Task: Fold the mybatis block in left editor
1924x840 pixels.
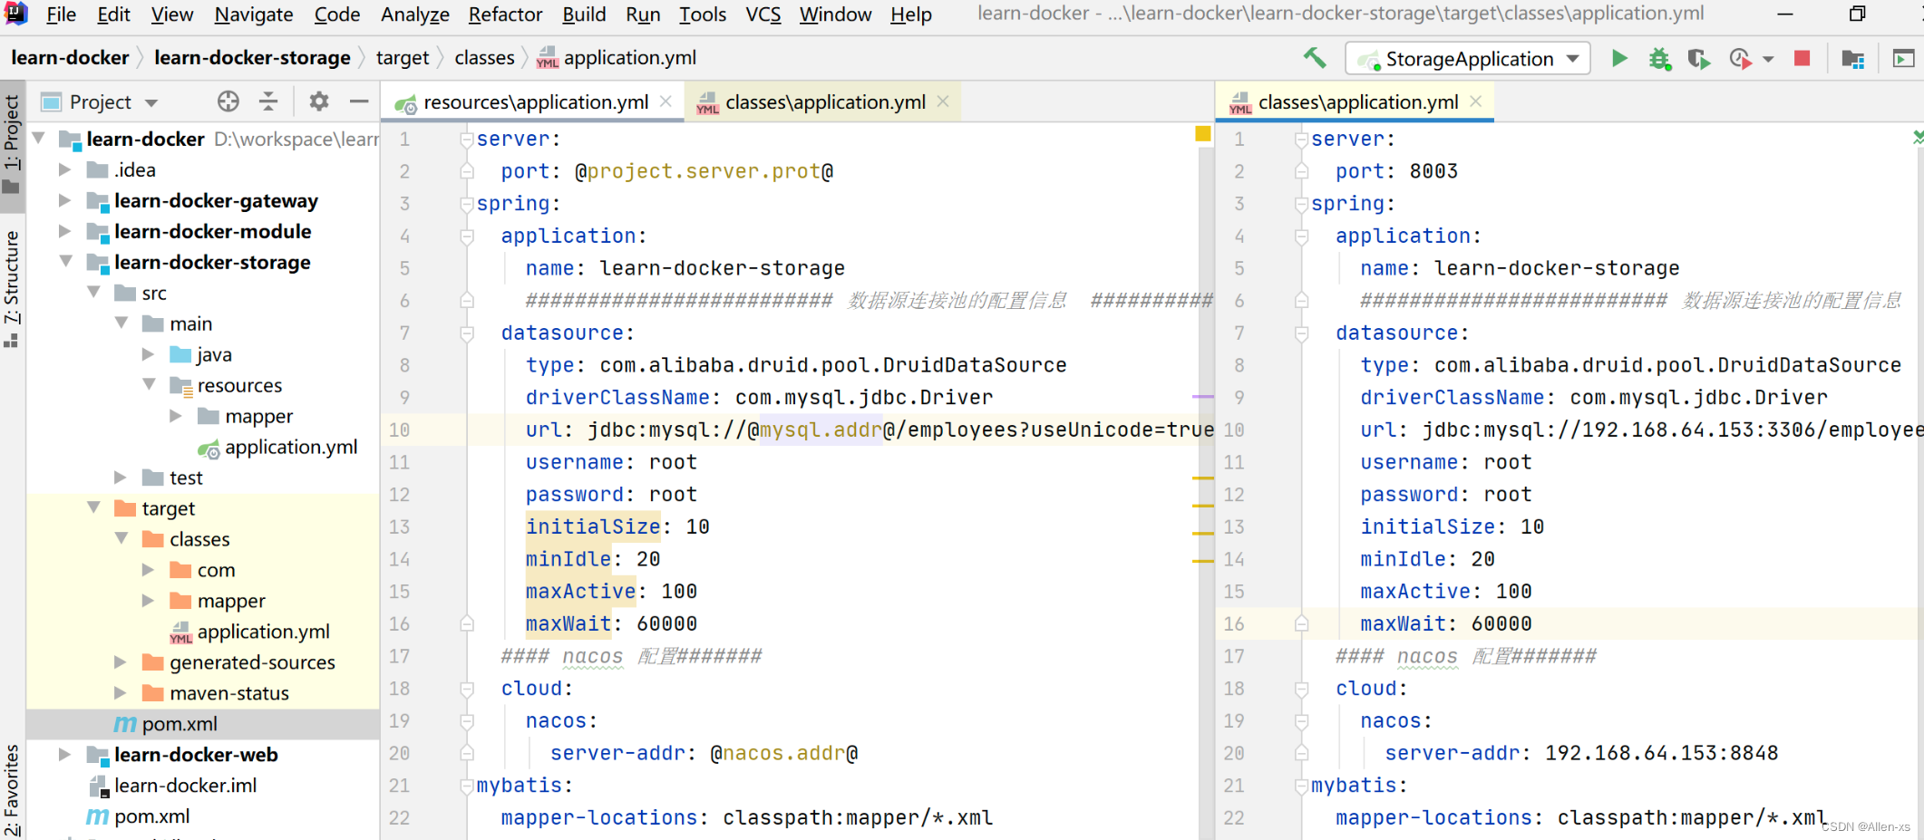Action: (x=467, y=786)
